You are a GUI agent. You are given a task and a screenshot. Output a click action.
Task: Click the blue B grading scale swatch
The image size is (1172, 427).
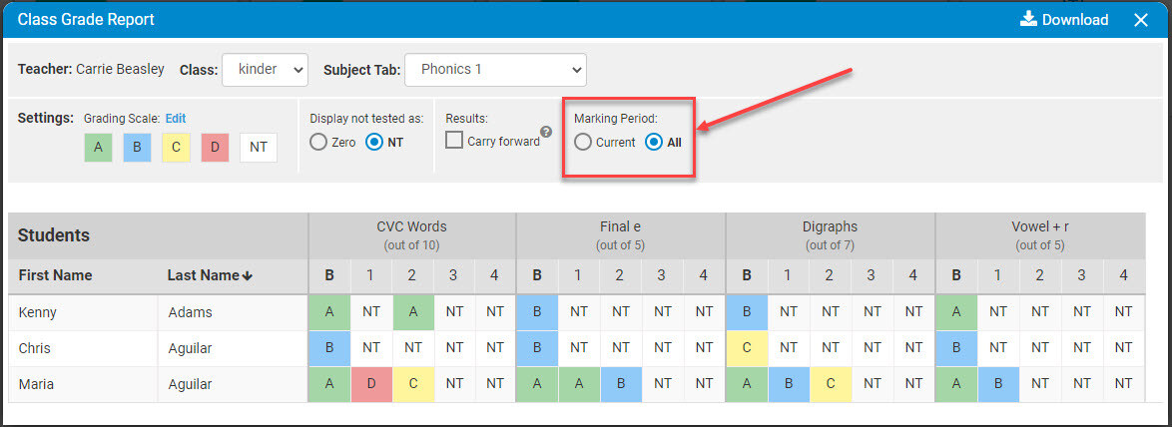137,147
